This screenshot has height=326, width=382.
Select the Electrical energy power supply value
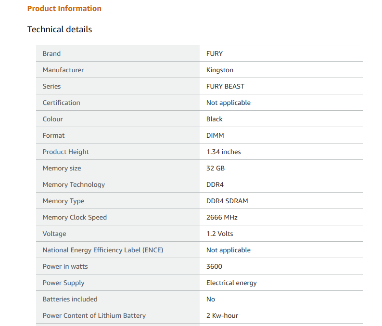231,283
